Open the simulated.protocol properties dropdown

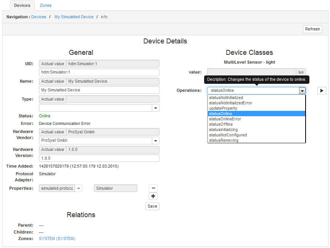click(x=78, y=188)
